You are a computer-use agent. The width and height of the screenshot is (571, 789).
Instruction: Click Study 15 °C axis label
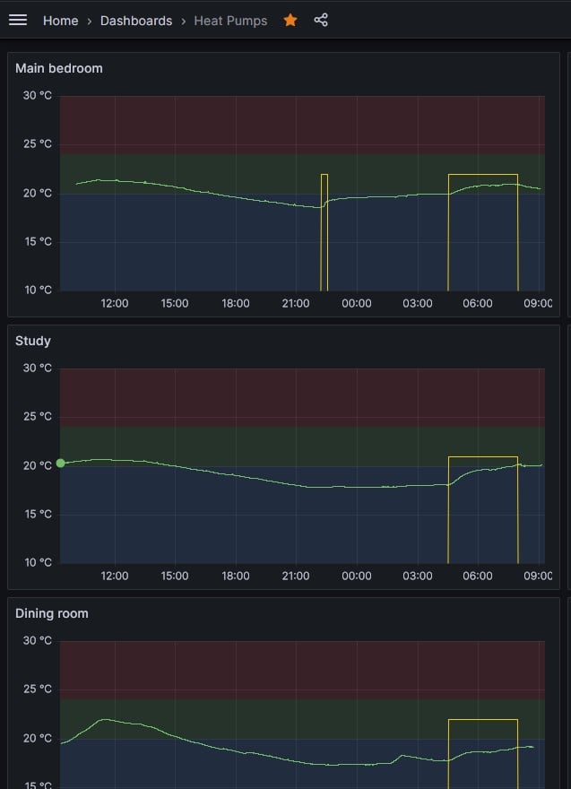[x=38, y=515]
